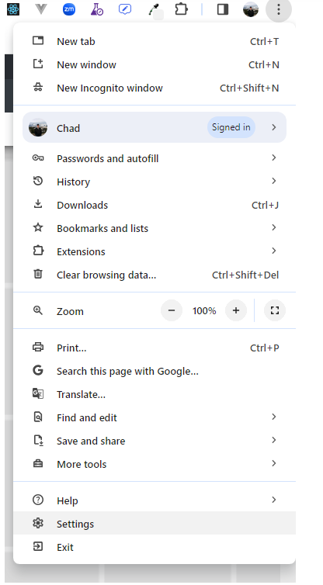323x585 pixels.
Task: Open Settings from the menu
Action: (x=155, y=524)
